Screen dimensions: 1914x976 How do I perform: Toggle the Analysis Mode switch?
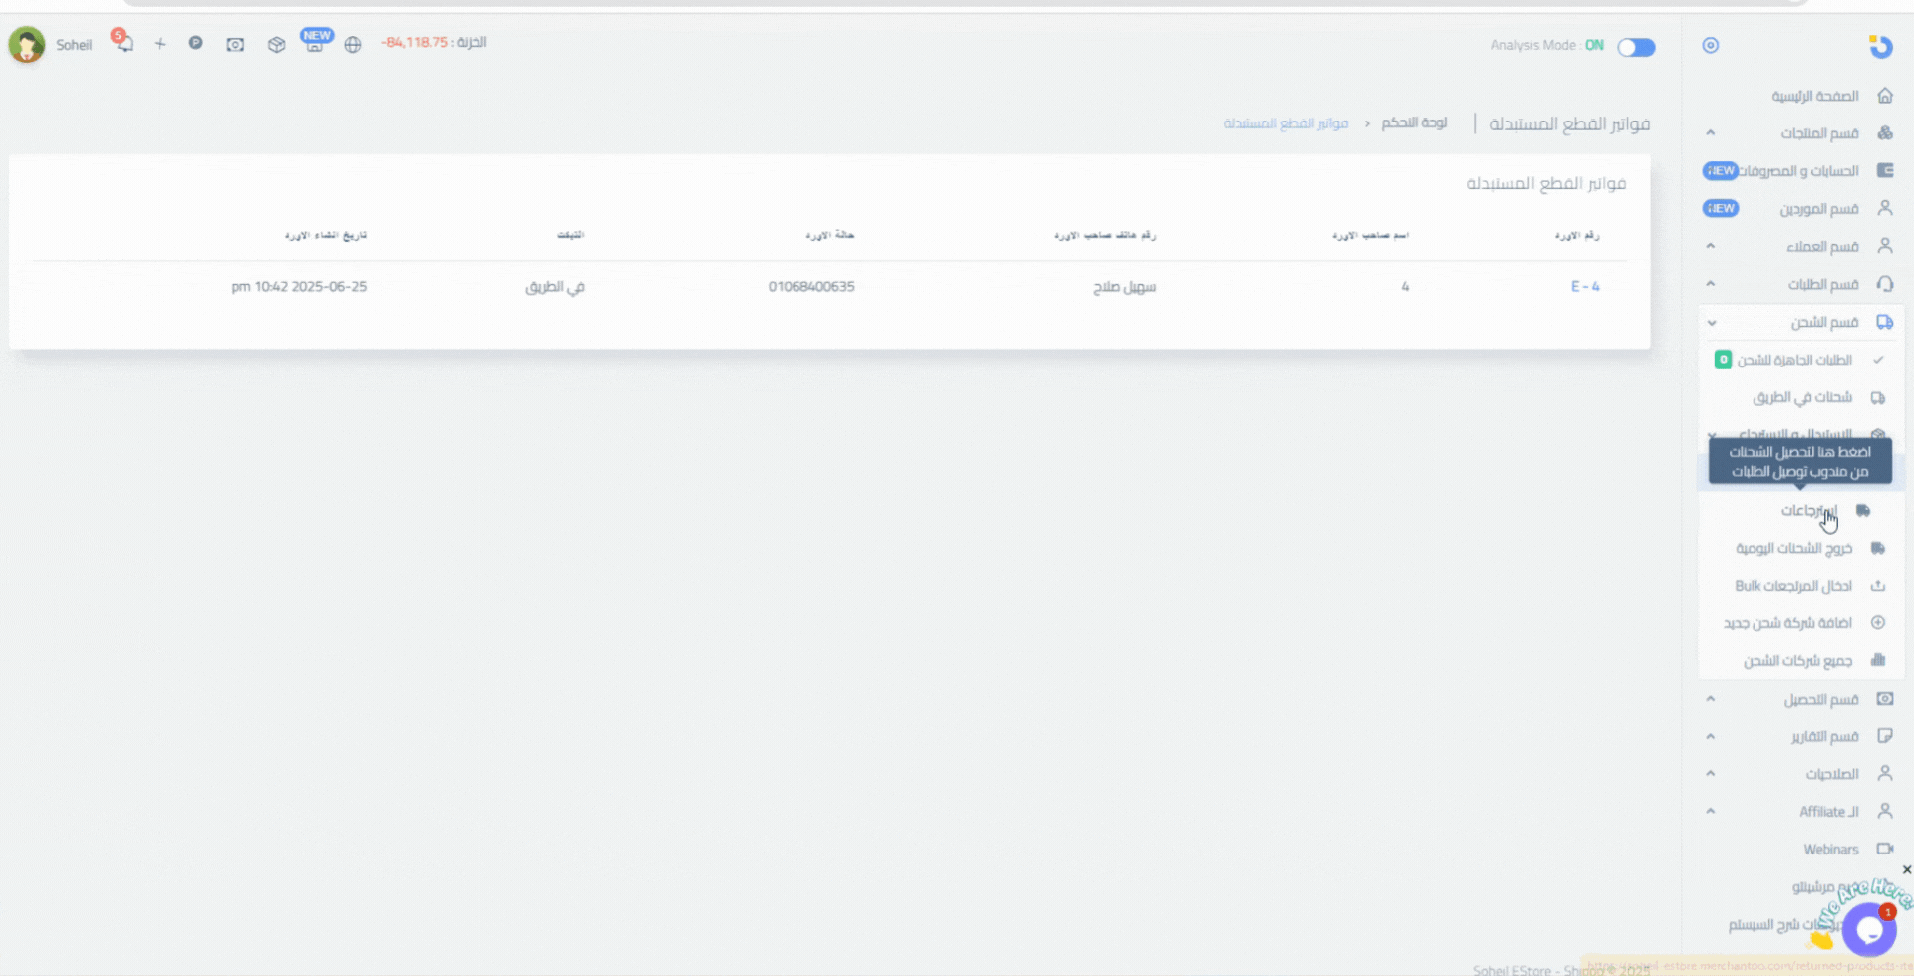pos(1636,47)
